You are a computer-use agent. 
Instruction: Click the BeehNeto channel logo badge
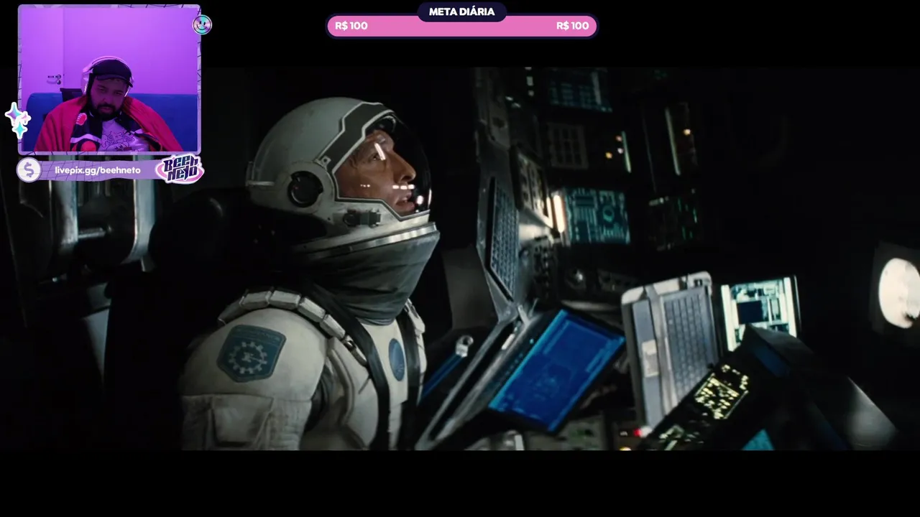(x=180, y=169)
